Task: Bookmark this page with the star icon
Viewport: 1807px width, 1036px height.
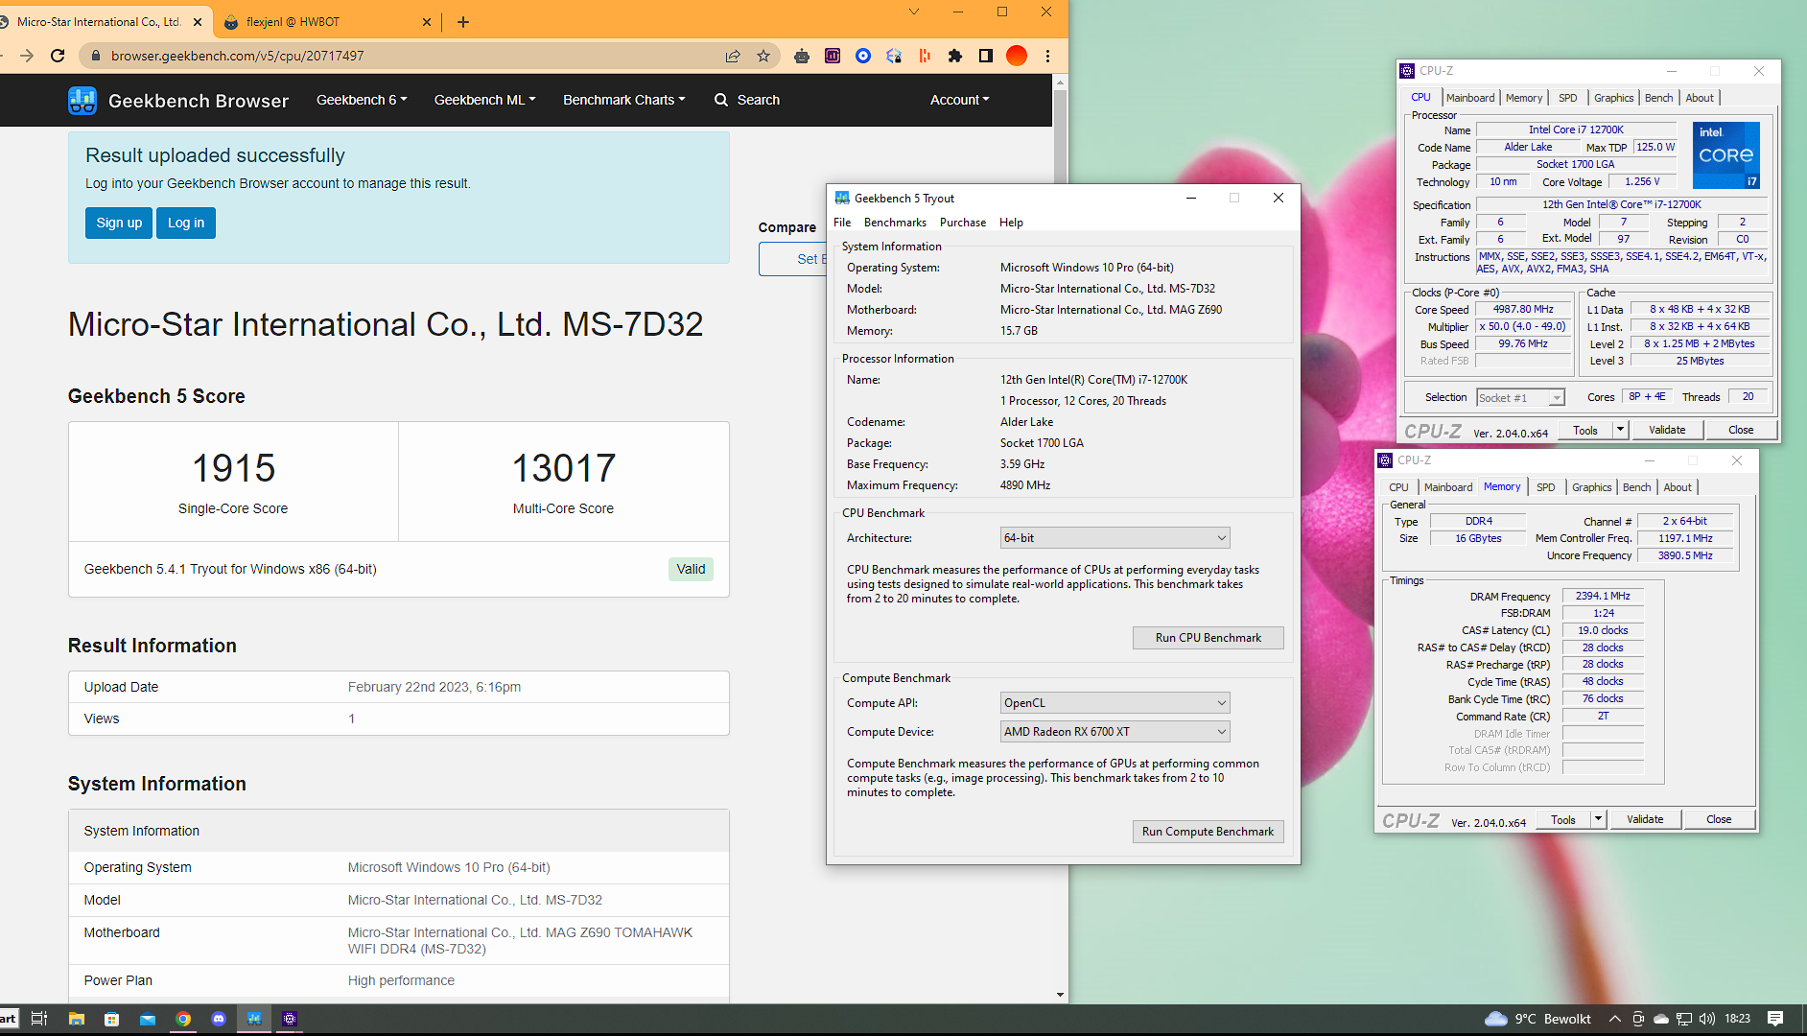Action: pyautogui.click(x=763, y=56)
